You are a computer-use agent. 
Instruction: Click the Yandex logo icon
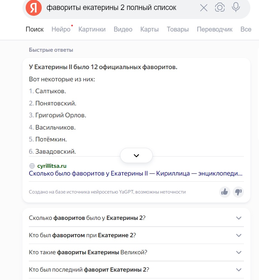(34, 7)
